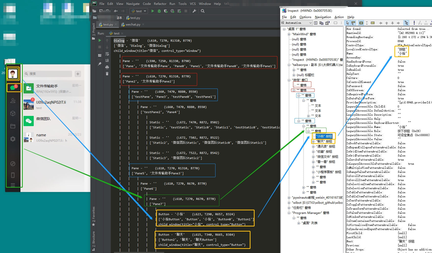Image resolution: width=432 pixels, height=253 pixels.
Task: Run test with Coverage icon
Action: (166, 11)
